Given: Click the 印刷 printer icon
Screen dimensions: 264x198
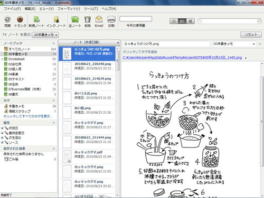Looking at the screenshot, I should pos(111,19).
